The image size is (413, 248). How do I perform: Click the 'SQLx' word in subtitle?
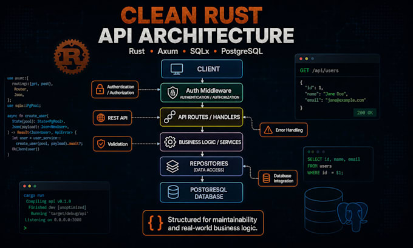(x=200, y=51)
